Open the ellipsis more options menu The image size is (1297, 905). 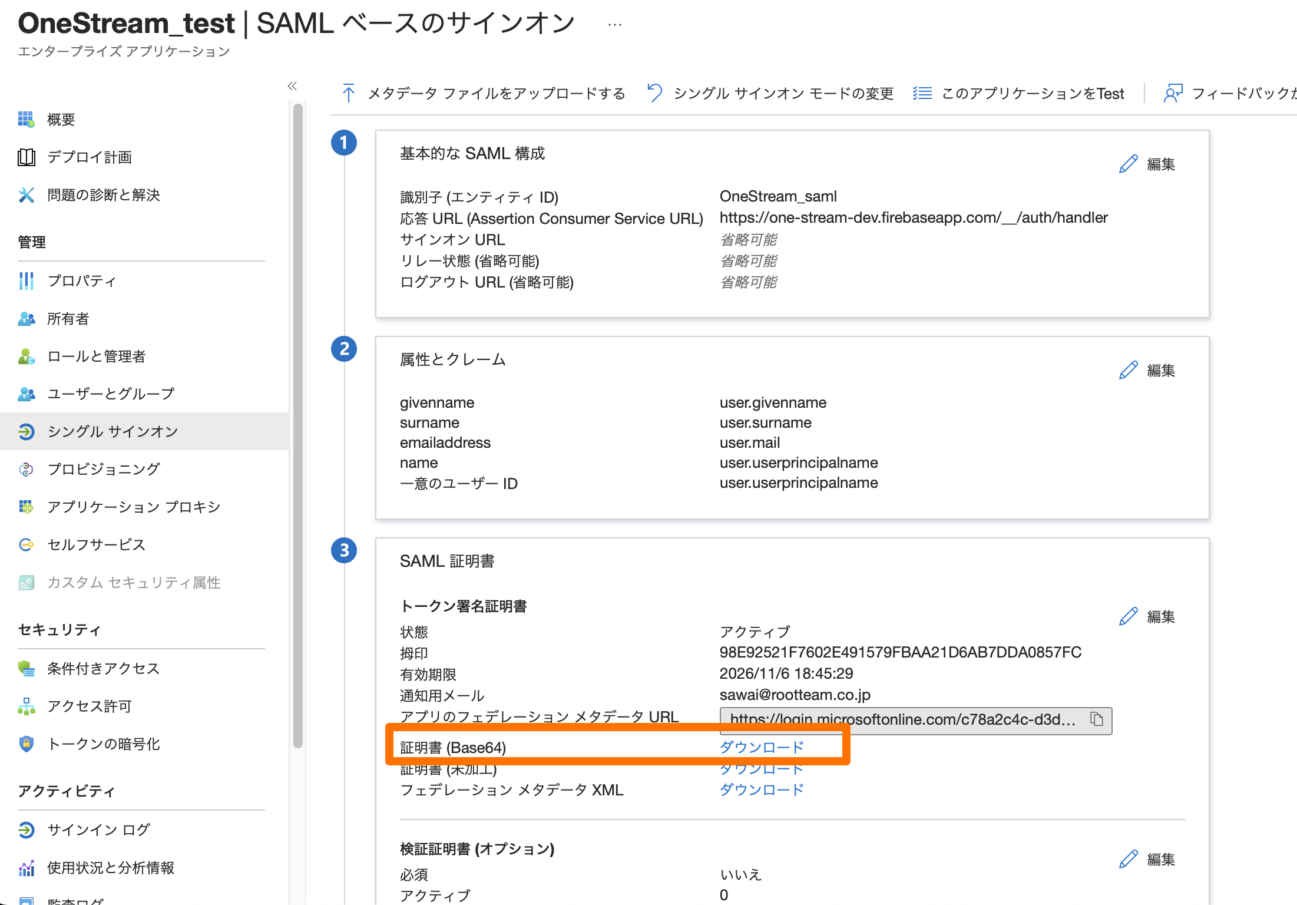click(x=614, y=25)
